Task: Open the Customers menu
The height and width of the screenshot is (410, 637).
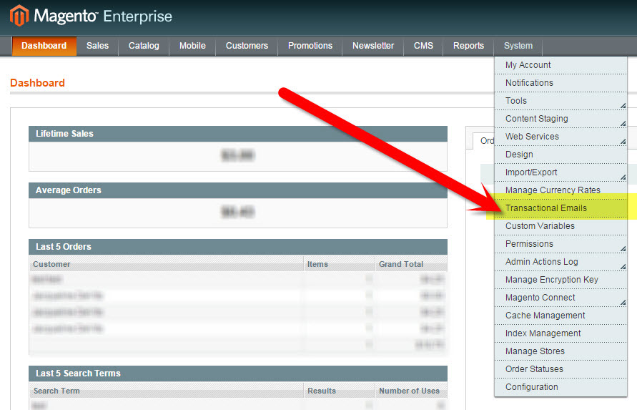Action: coord(247,46)
